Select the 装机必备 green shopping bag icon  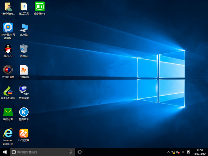coord(8,112)
